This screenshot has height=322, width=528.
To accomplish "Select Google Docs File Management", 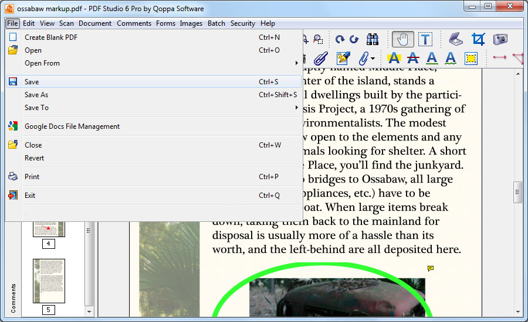I will [x=154, y=126].
